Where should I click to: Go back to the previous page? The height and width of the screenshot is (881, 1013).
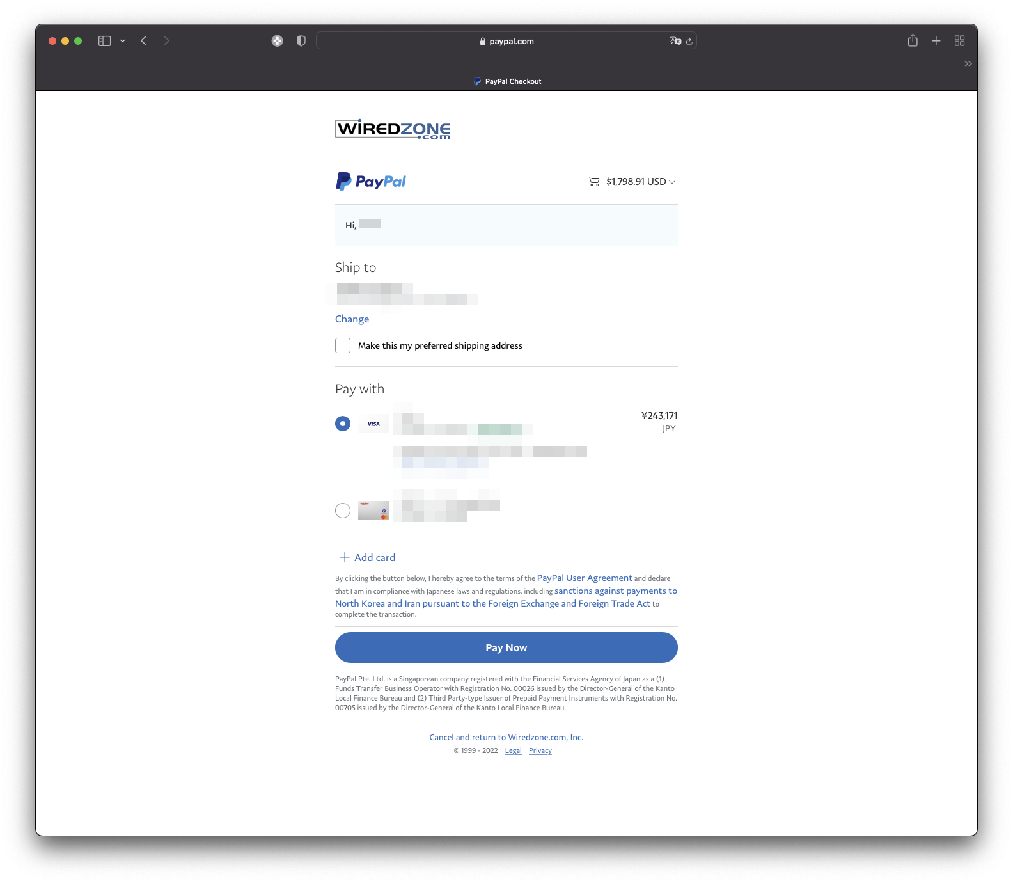[x=144, y=41]
